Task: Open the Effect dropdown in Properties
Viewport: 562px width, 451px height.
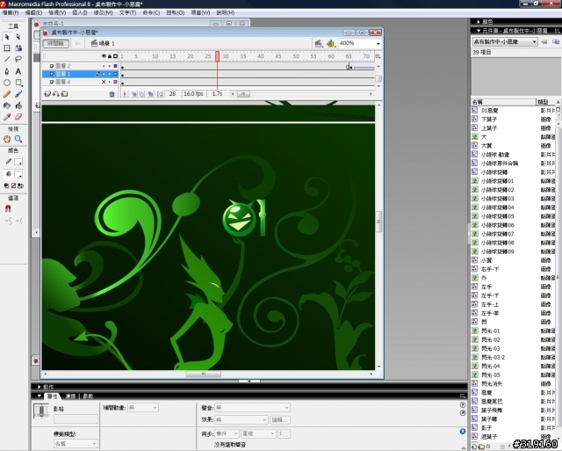Action: click(x=241, y=419)
